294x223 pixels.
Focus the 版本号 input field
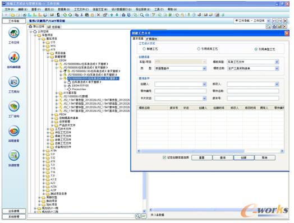click(x=252, y=98)
